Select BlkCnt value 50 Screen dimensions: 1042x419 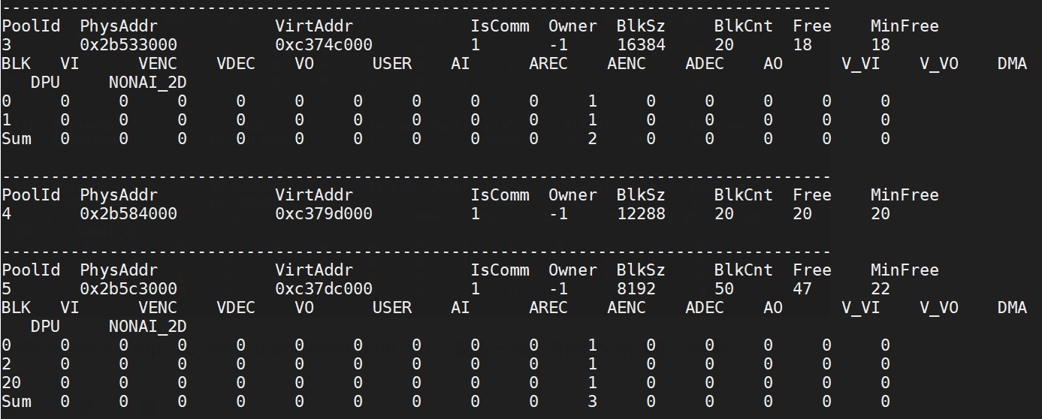[x=724, y=289]
